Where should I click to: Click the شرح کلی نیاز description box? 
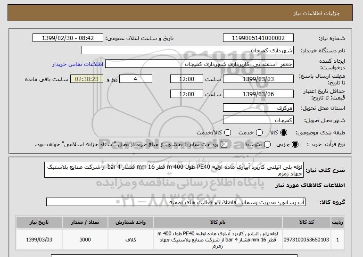[174, 170]
